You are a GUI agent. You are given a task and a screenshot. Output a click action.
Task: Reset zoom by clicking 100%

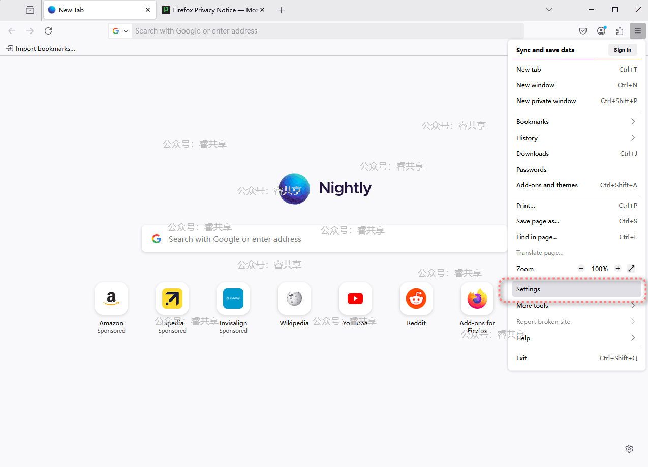point(600,269)
